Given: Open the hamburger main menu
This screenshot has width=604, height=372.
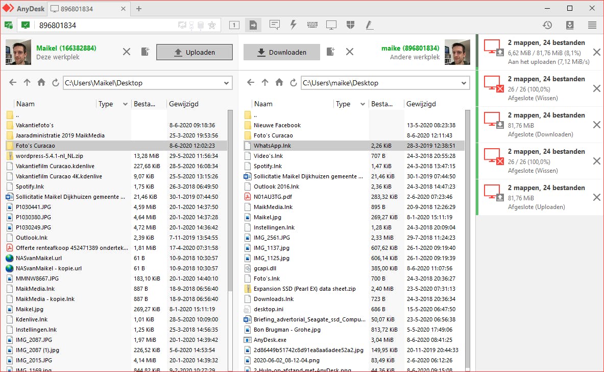Looking at the screenshot, I should pyautogui.click(x=592, y=25).
